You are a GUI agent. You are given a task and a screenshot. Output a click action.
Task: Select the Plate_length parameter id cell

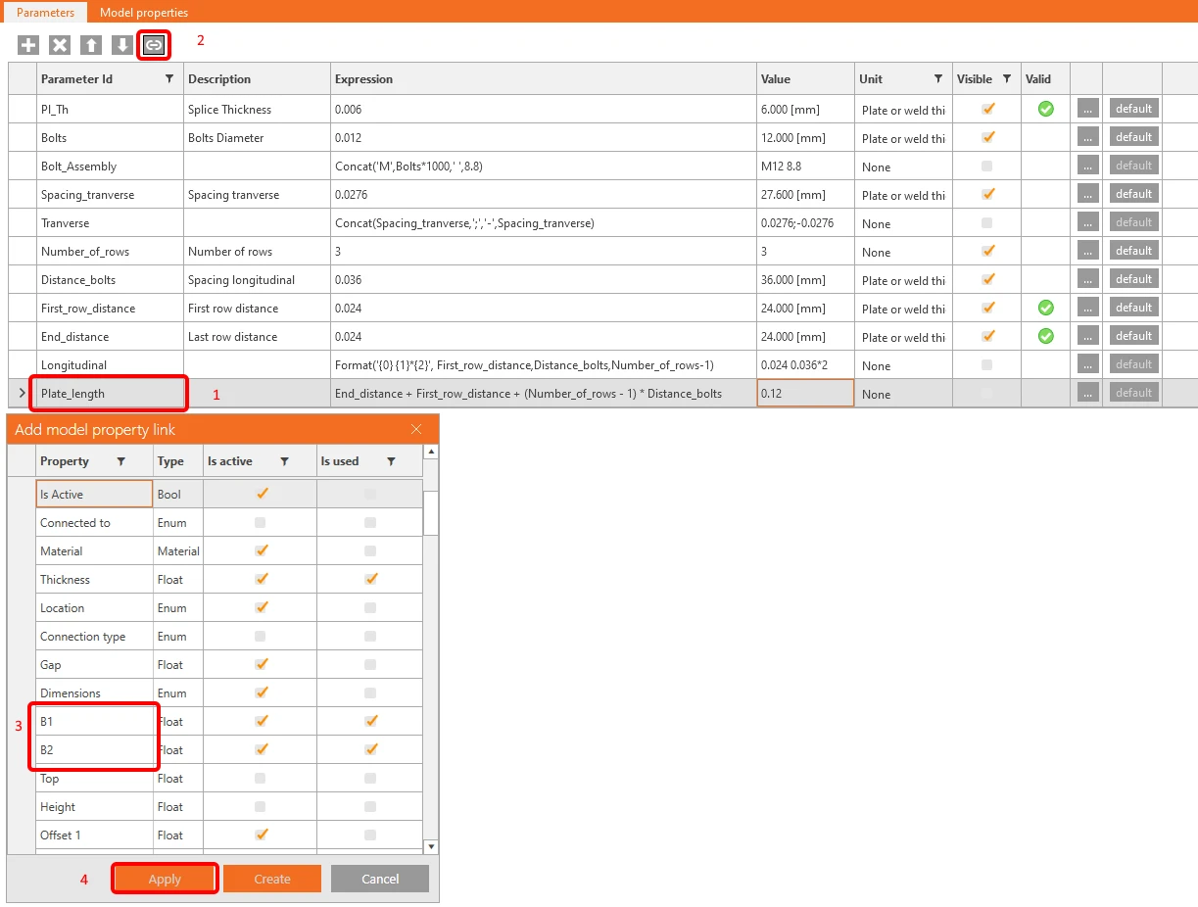110,393
